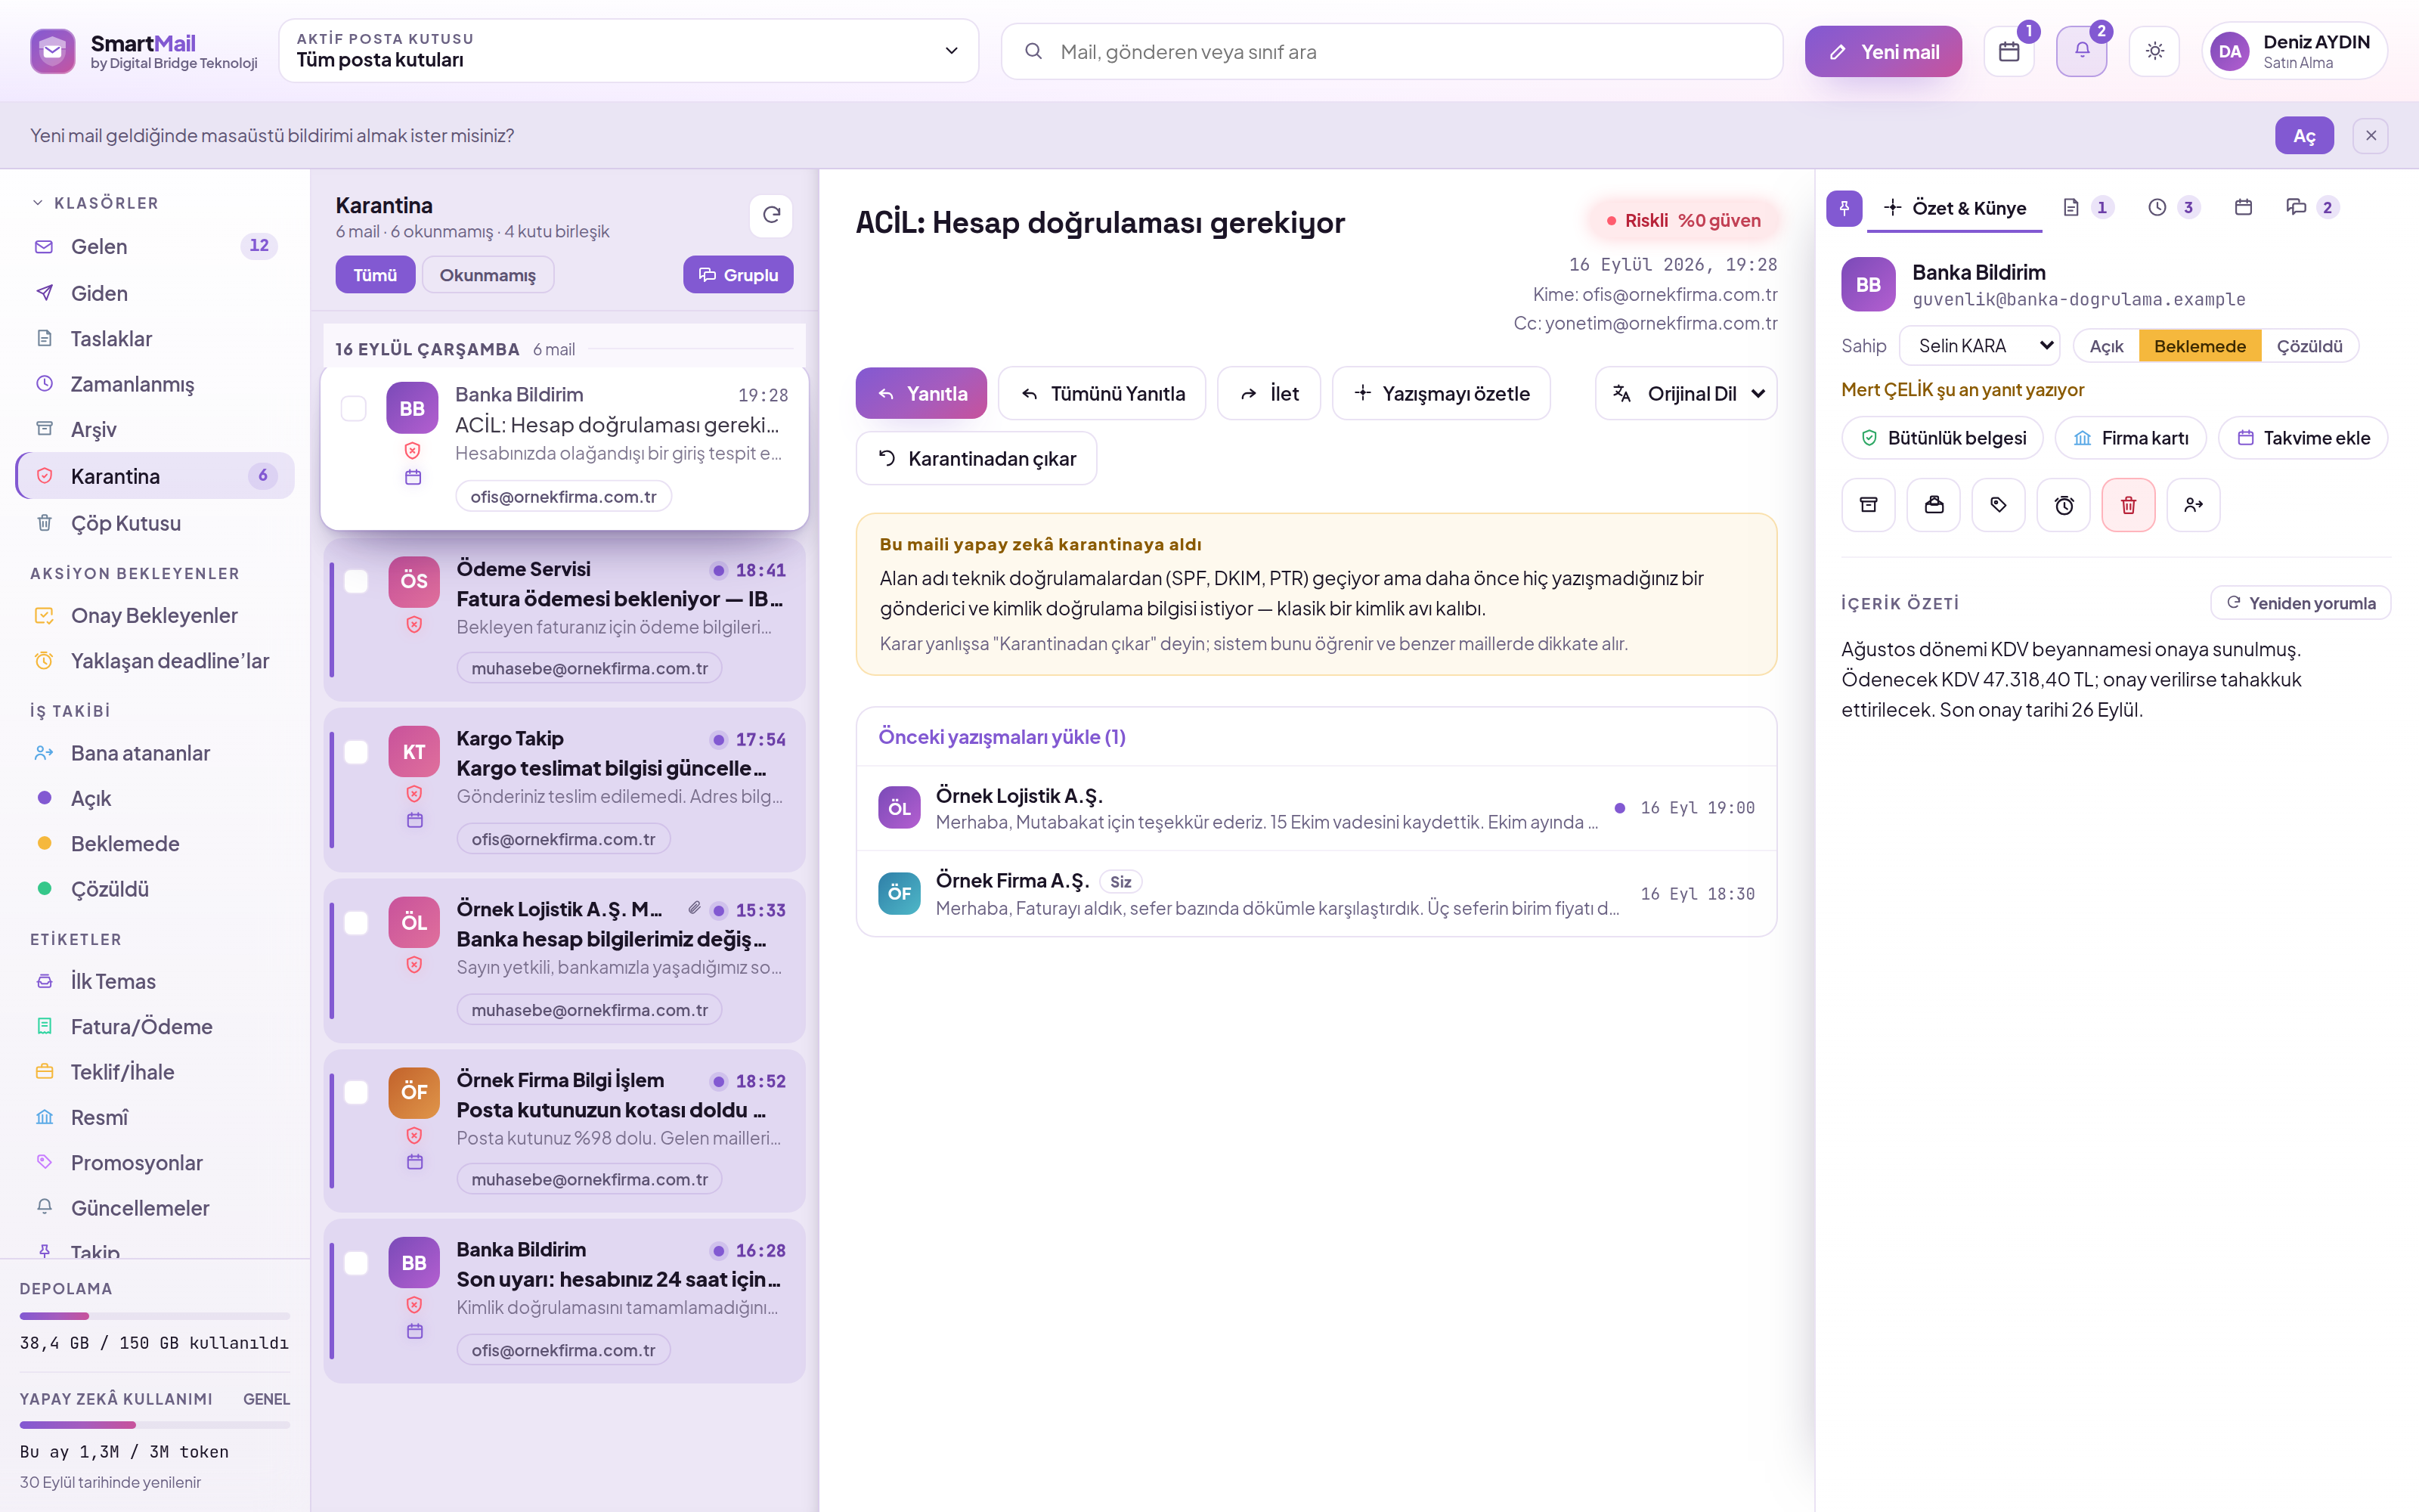Image resolution: width=2419 pixels, height=1512 pixels.
Task: Click the alarm clock snooze icon
Action: 2063,505
